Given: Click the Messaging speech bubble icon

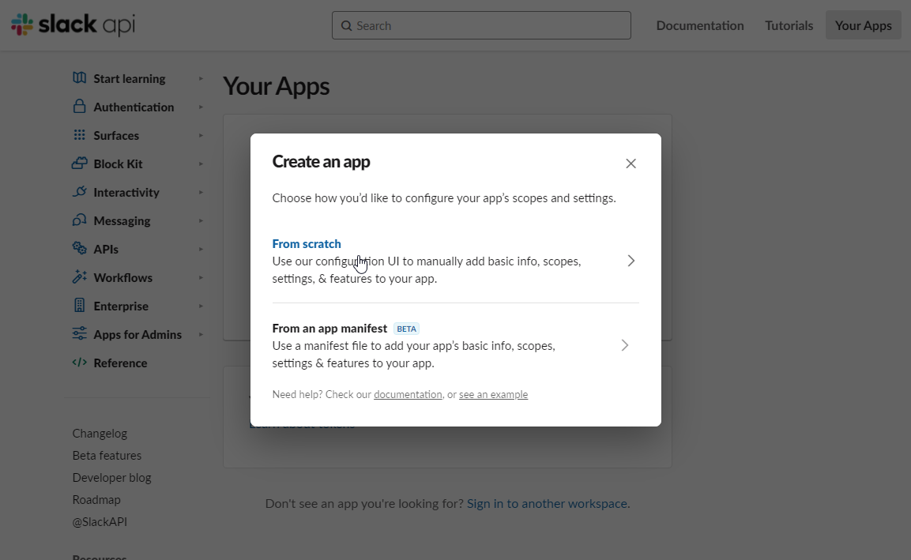Looking at the screenshot, I should (x=79, y=220).
